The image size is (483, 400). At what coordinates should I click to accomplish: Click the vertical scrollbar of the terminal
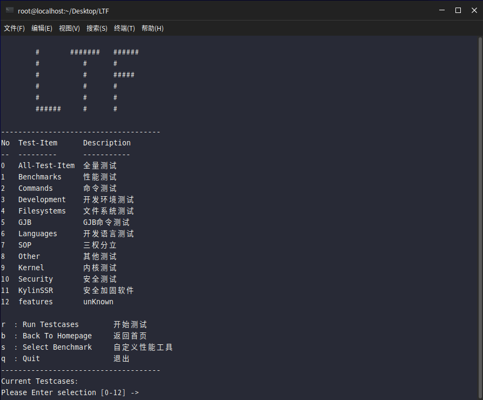point(480,216)
